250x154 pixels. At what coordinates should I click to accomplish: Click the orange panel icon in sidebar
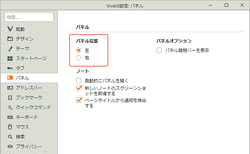point(10,78)
